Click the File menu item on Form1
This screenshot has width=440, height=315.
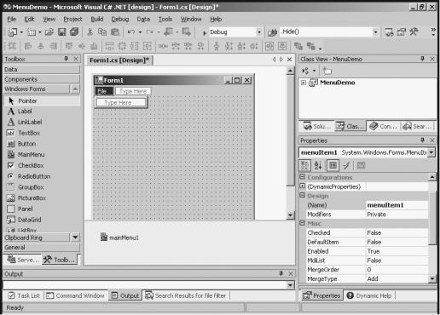104,91
